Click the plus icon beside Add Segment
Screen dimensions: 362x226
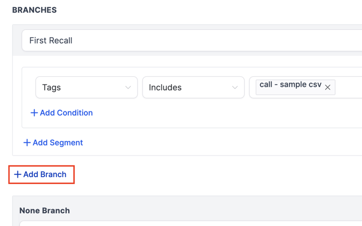click(x=27, y=143)
